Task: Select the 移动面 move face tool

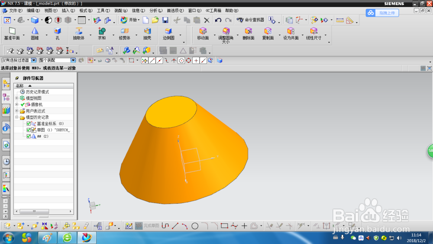Action: pos(203,34)
